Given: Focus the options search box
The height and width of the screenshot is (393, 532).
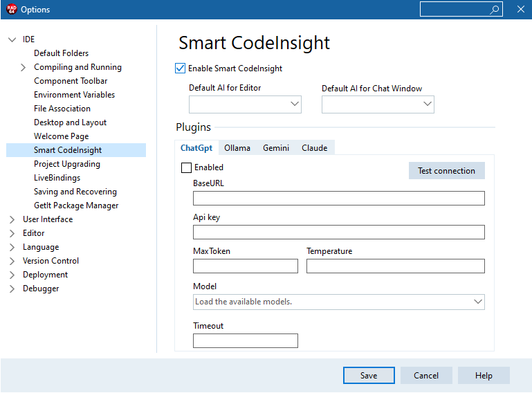Looking at the screenshot, I should (461, 9).
